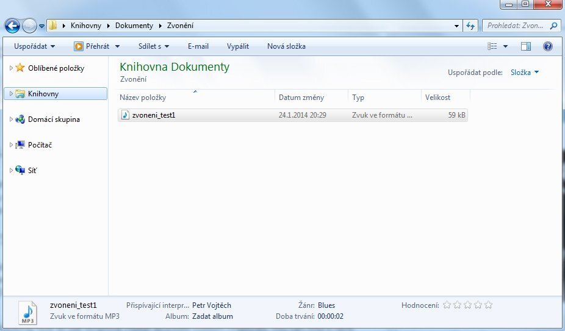The image size is (565, 331).
Task: Click the star icon for Oblíbené položky
Action: (x=20, y=67)
